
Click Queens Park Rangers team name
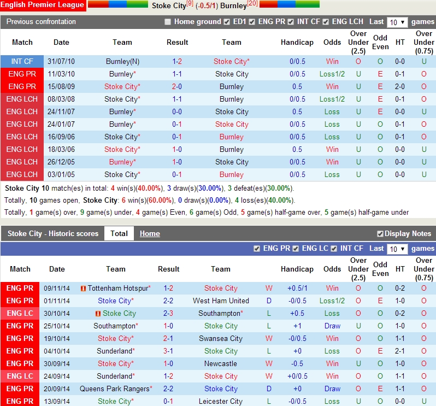click(116, 389)
